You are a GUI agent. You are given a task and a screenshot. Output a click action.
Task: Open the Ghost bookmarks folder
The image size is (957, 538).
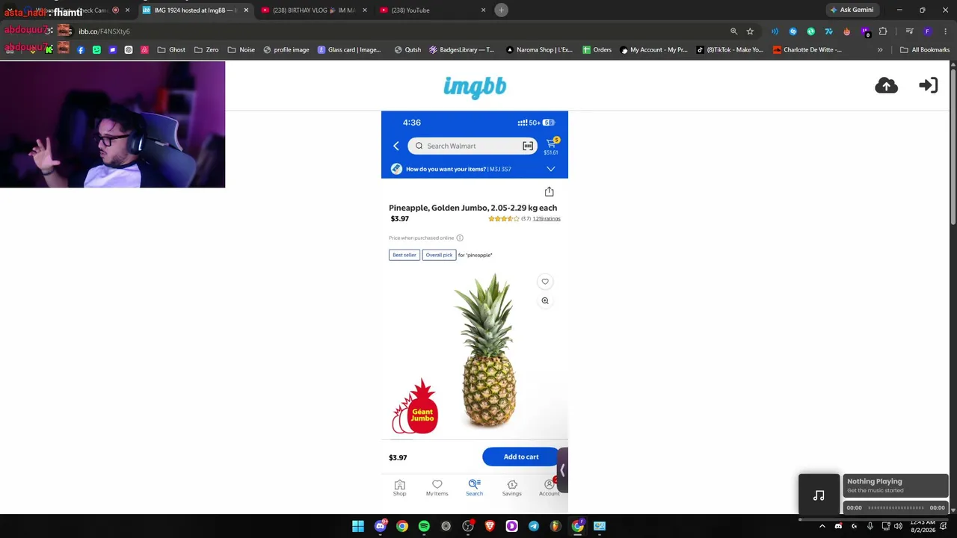click(171, 50)
